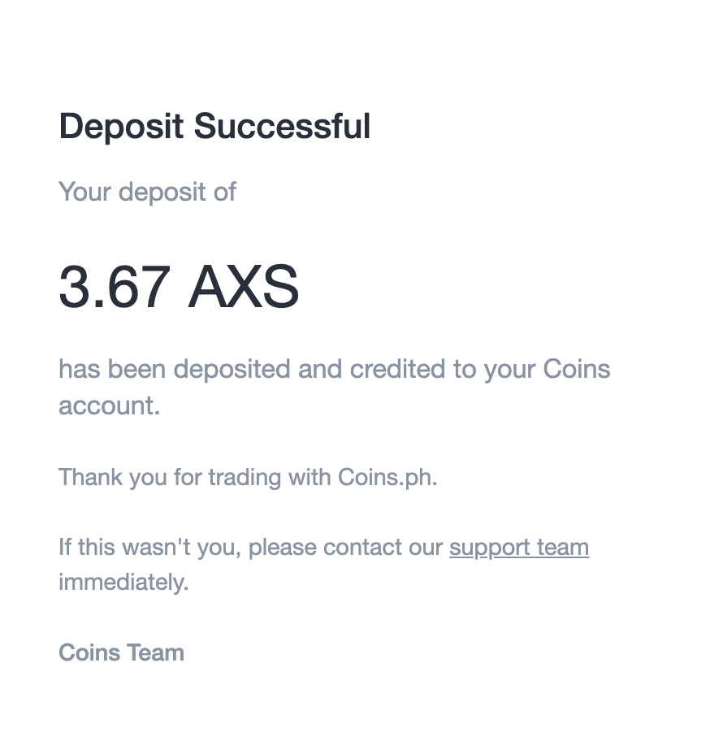The width and height of the screenshot is (710, 754).
Task: Select the 3.67 amount number
Action: tap(115, 287)
